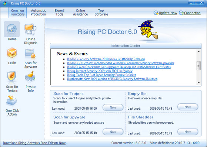Open the Home icon in sidebar

click(12, 29)
